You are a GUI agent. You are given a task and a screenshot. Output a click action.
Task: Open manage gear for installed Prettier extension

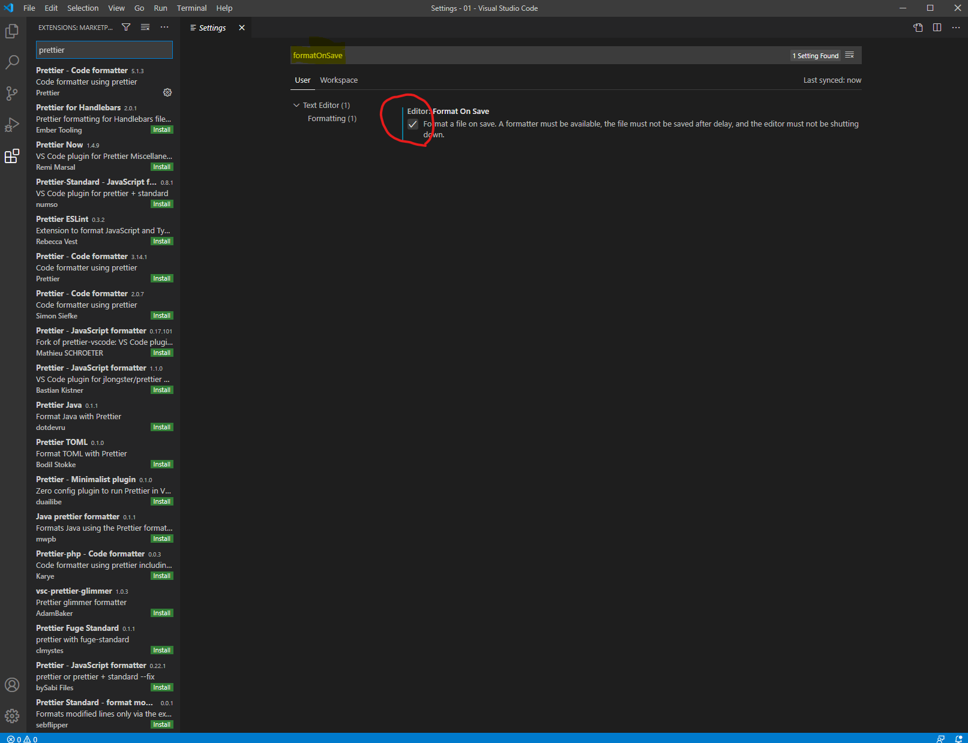tap(167, 92)
